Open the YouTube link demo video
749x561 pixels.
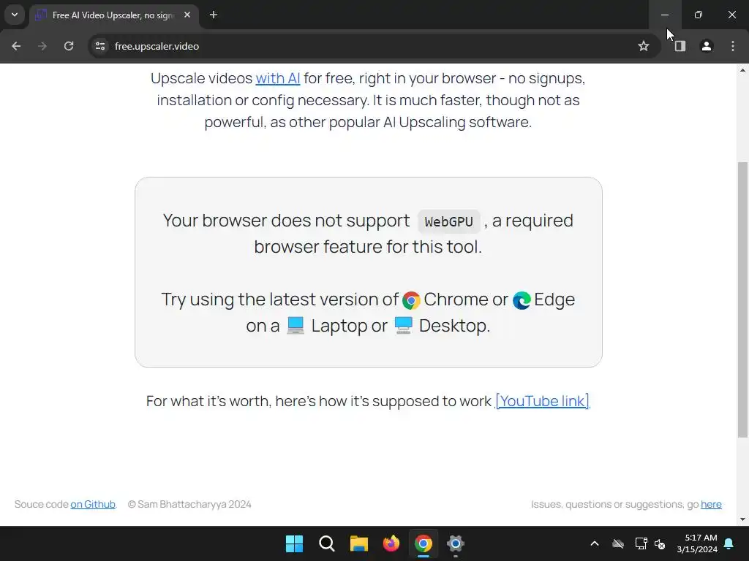coord(543,401)
